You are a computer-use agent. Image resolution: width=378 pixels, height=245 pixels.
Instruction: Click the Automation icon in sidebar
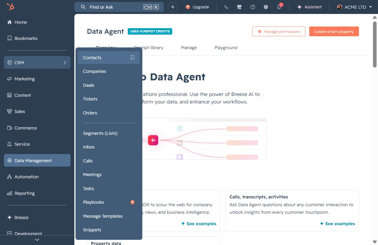tap(10, 177)
